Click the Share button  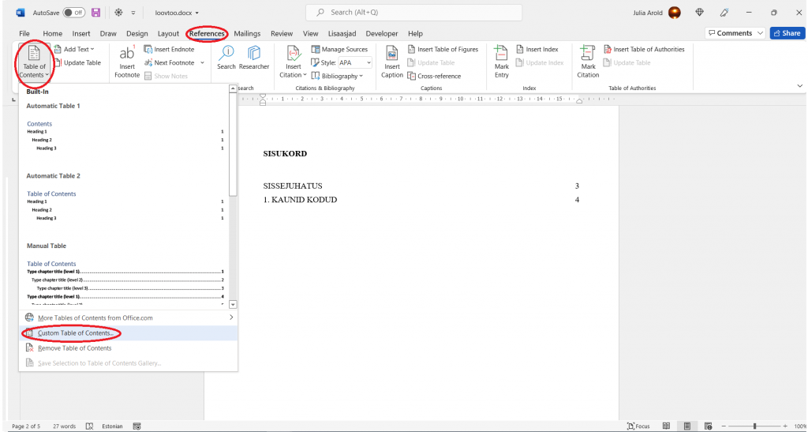[787, 33]
